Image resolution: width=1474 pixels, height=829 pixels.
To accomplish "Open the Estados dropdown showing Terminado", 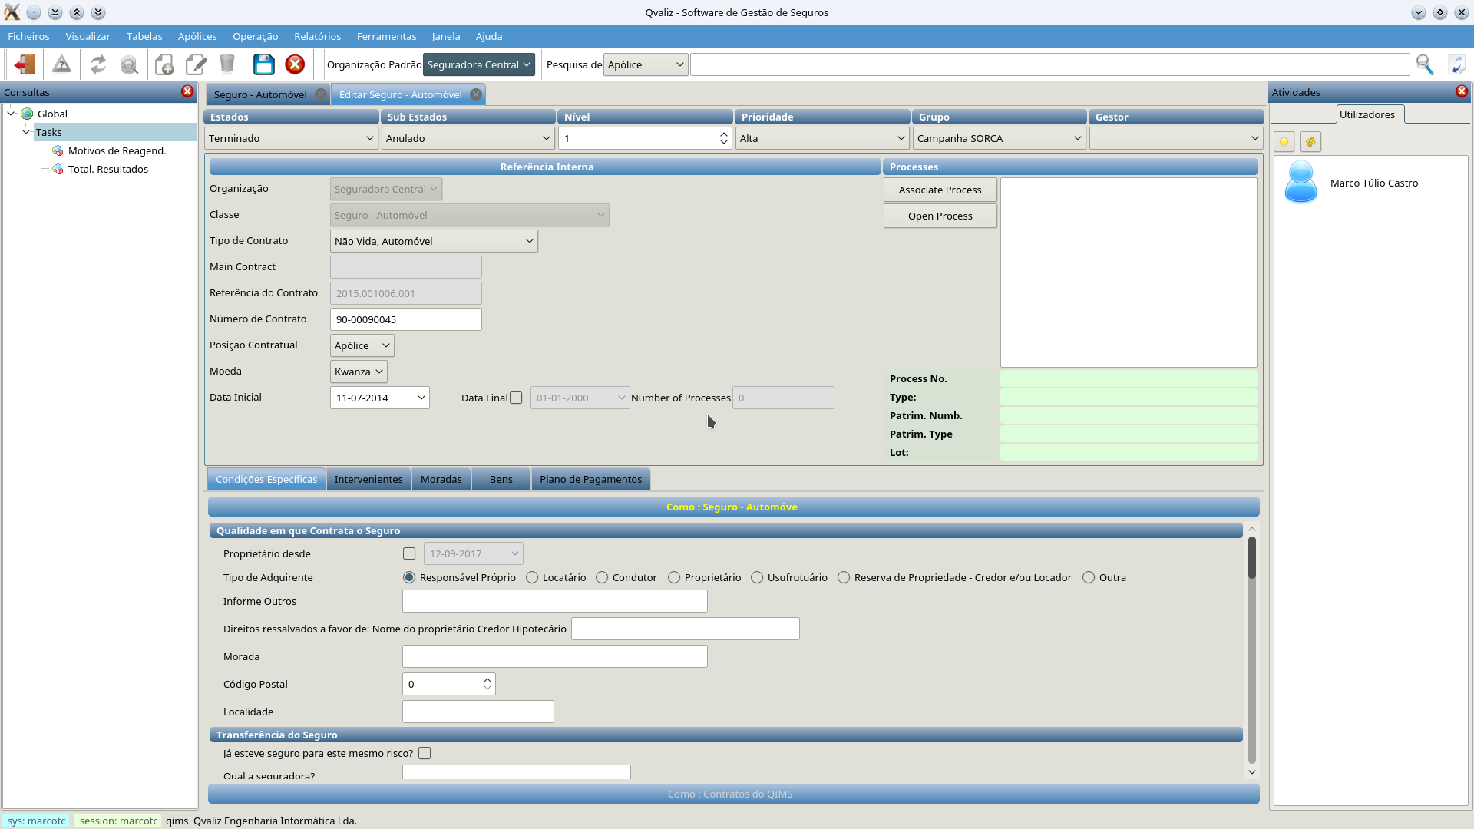I will pos(292,138).
